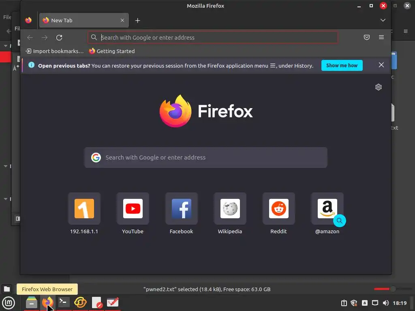415x311 pixels.
Task: Open the red-pen drawing app taskbar icon
Action: (113, 302)
